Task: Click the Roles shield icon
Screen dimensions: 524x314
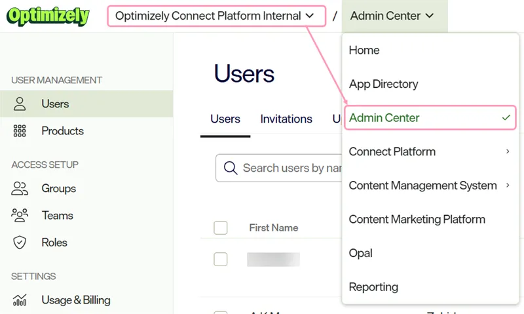Action: 20,243
